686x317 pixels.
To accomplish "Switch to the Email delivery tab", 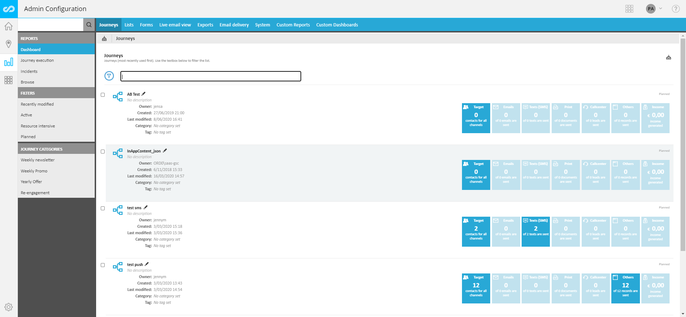I will tap(234, 25).
